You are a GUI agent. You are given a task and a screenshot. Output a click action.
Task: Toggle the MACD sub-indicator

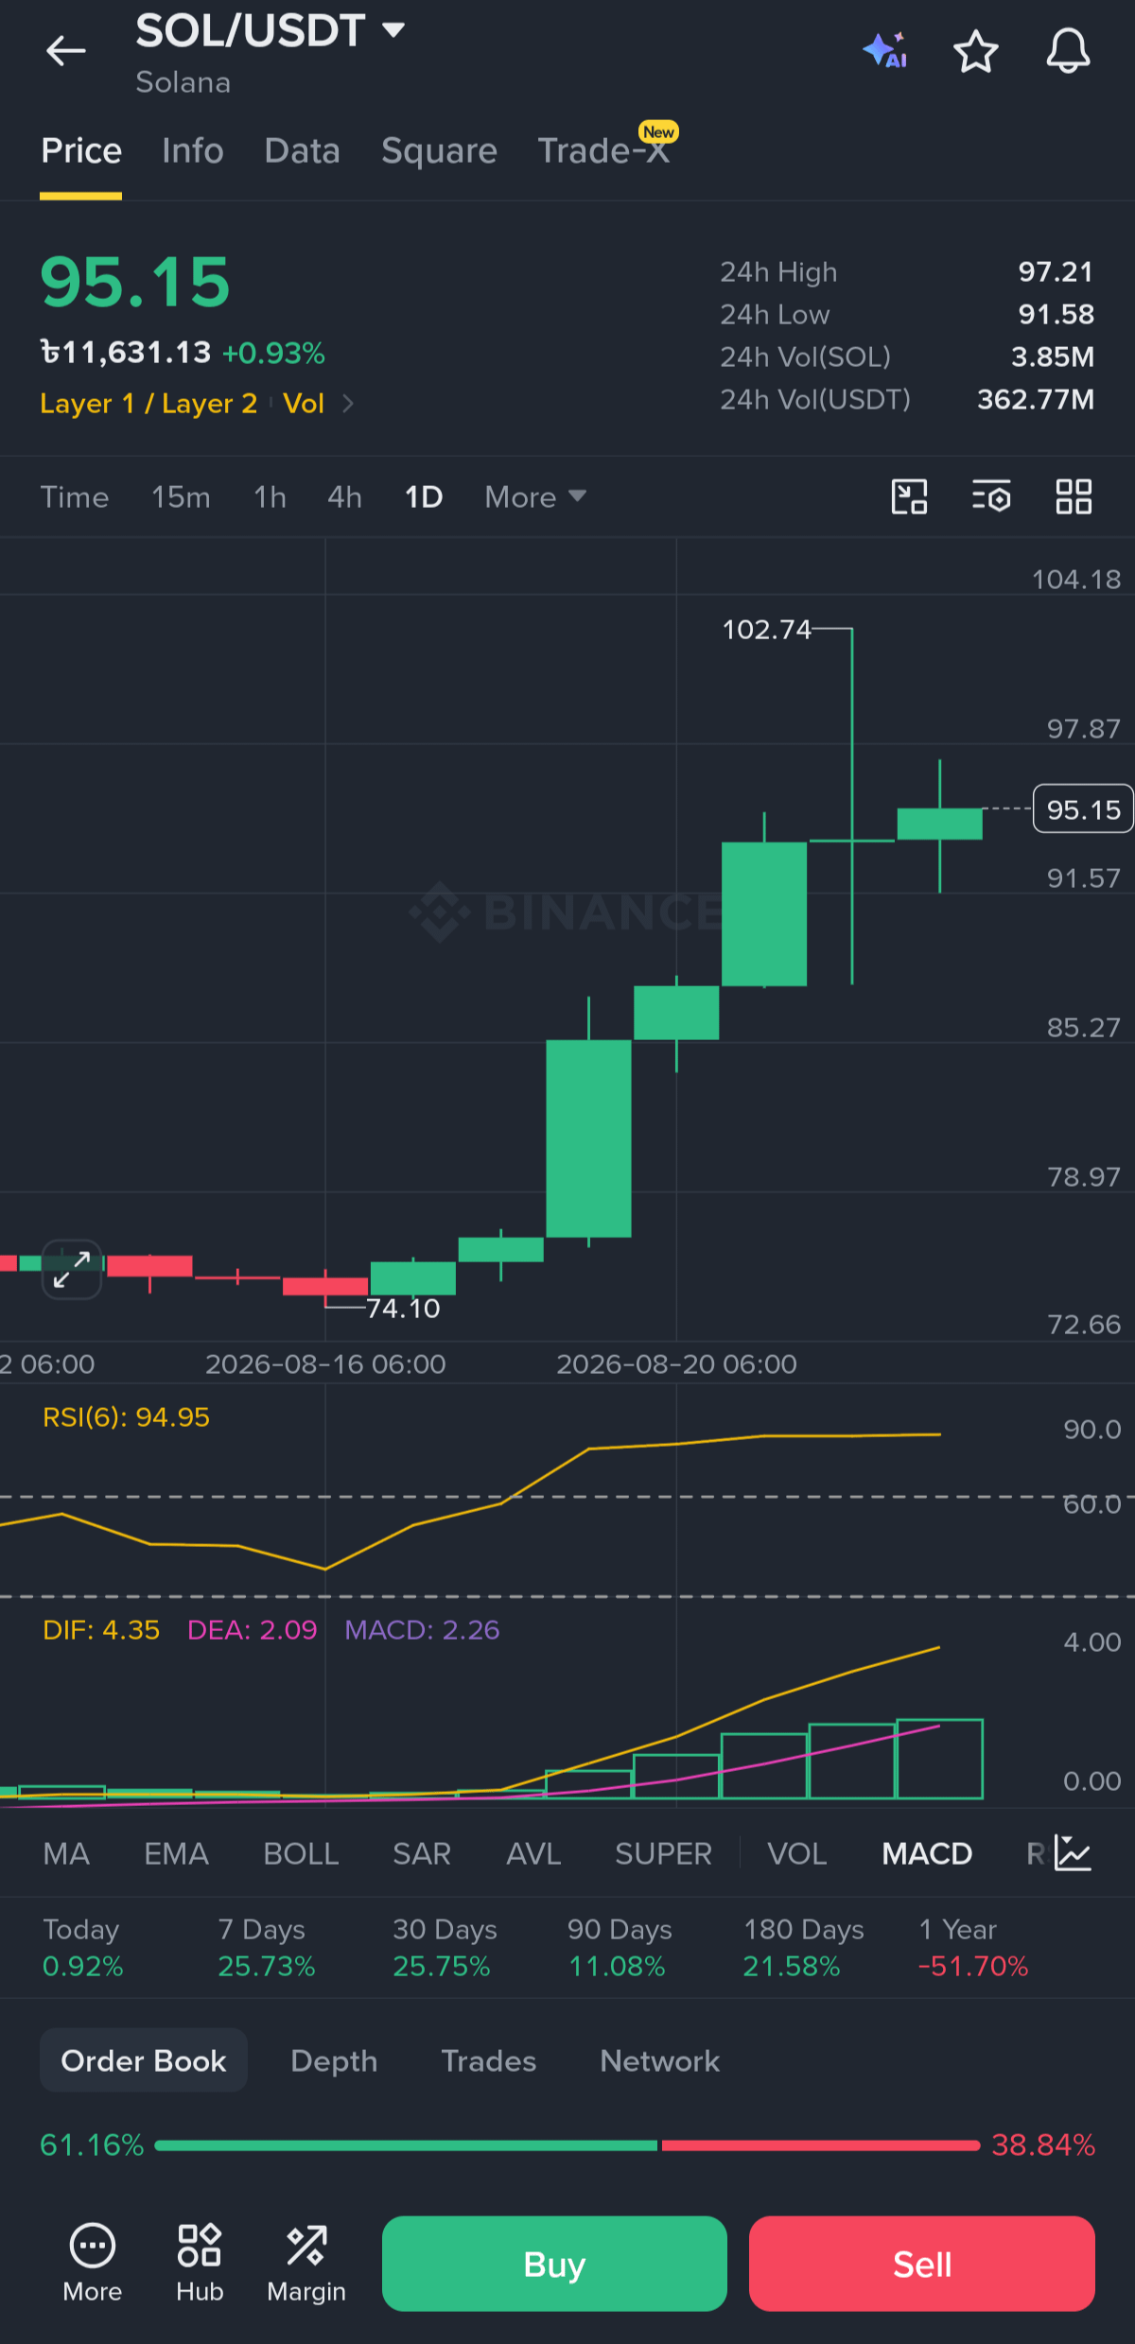click(x=927, y=1853)
